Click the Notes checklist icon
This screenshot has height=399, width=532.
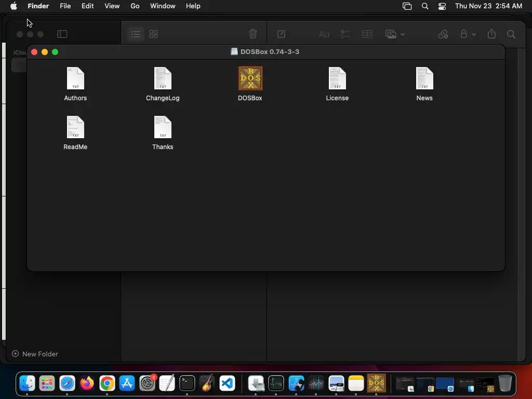345,34
